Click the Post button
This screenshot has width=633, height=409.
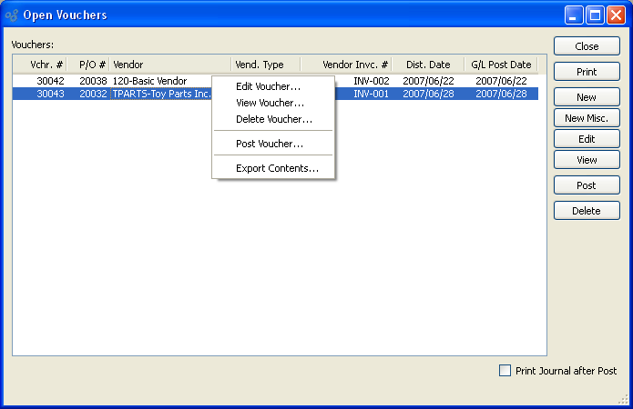[x=587, y=185]
